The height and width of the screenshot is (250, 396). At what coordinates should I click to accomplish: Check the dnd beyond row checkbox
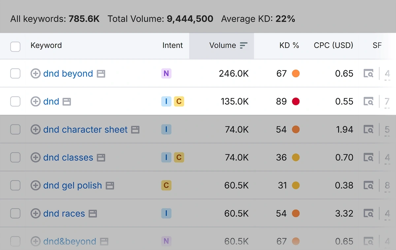(15, 73)
